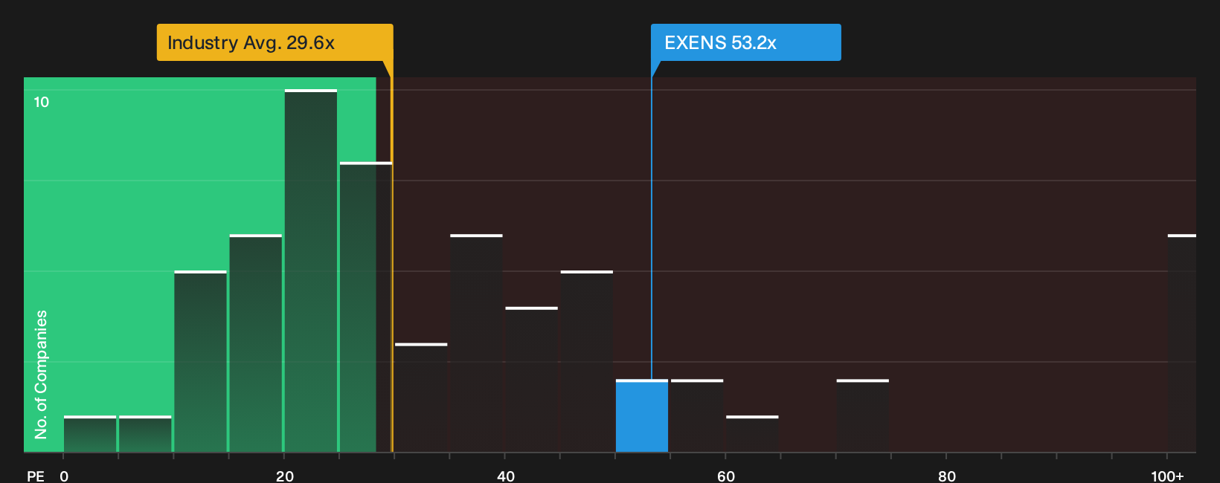Click the 20 tick label on x-axis
Screen dimensions: 1220x483
point(285,476)
